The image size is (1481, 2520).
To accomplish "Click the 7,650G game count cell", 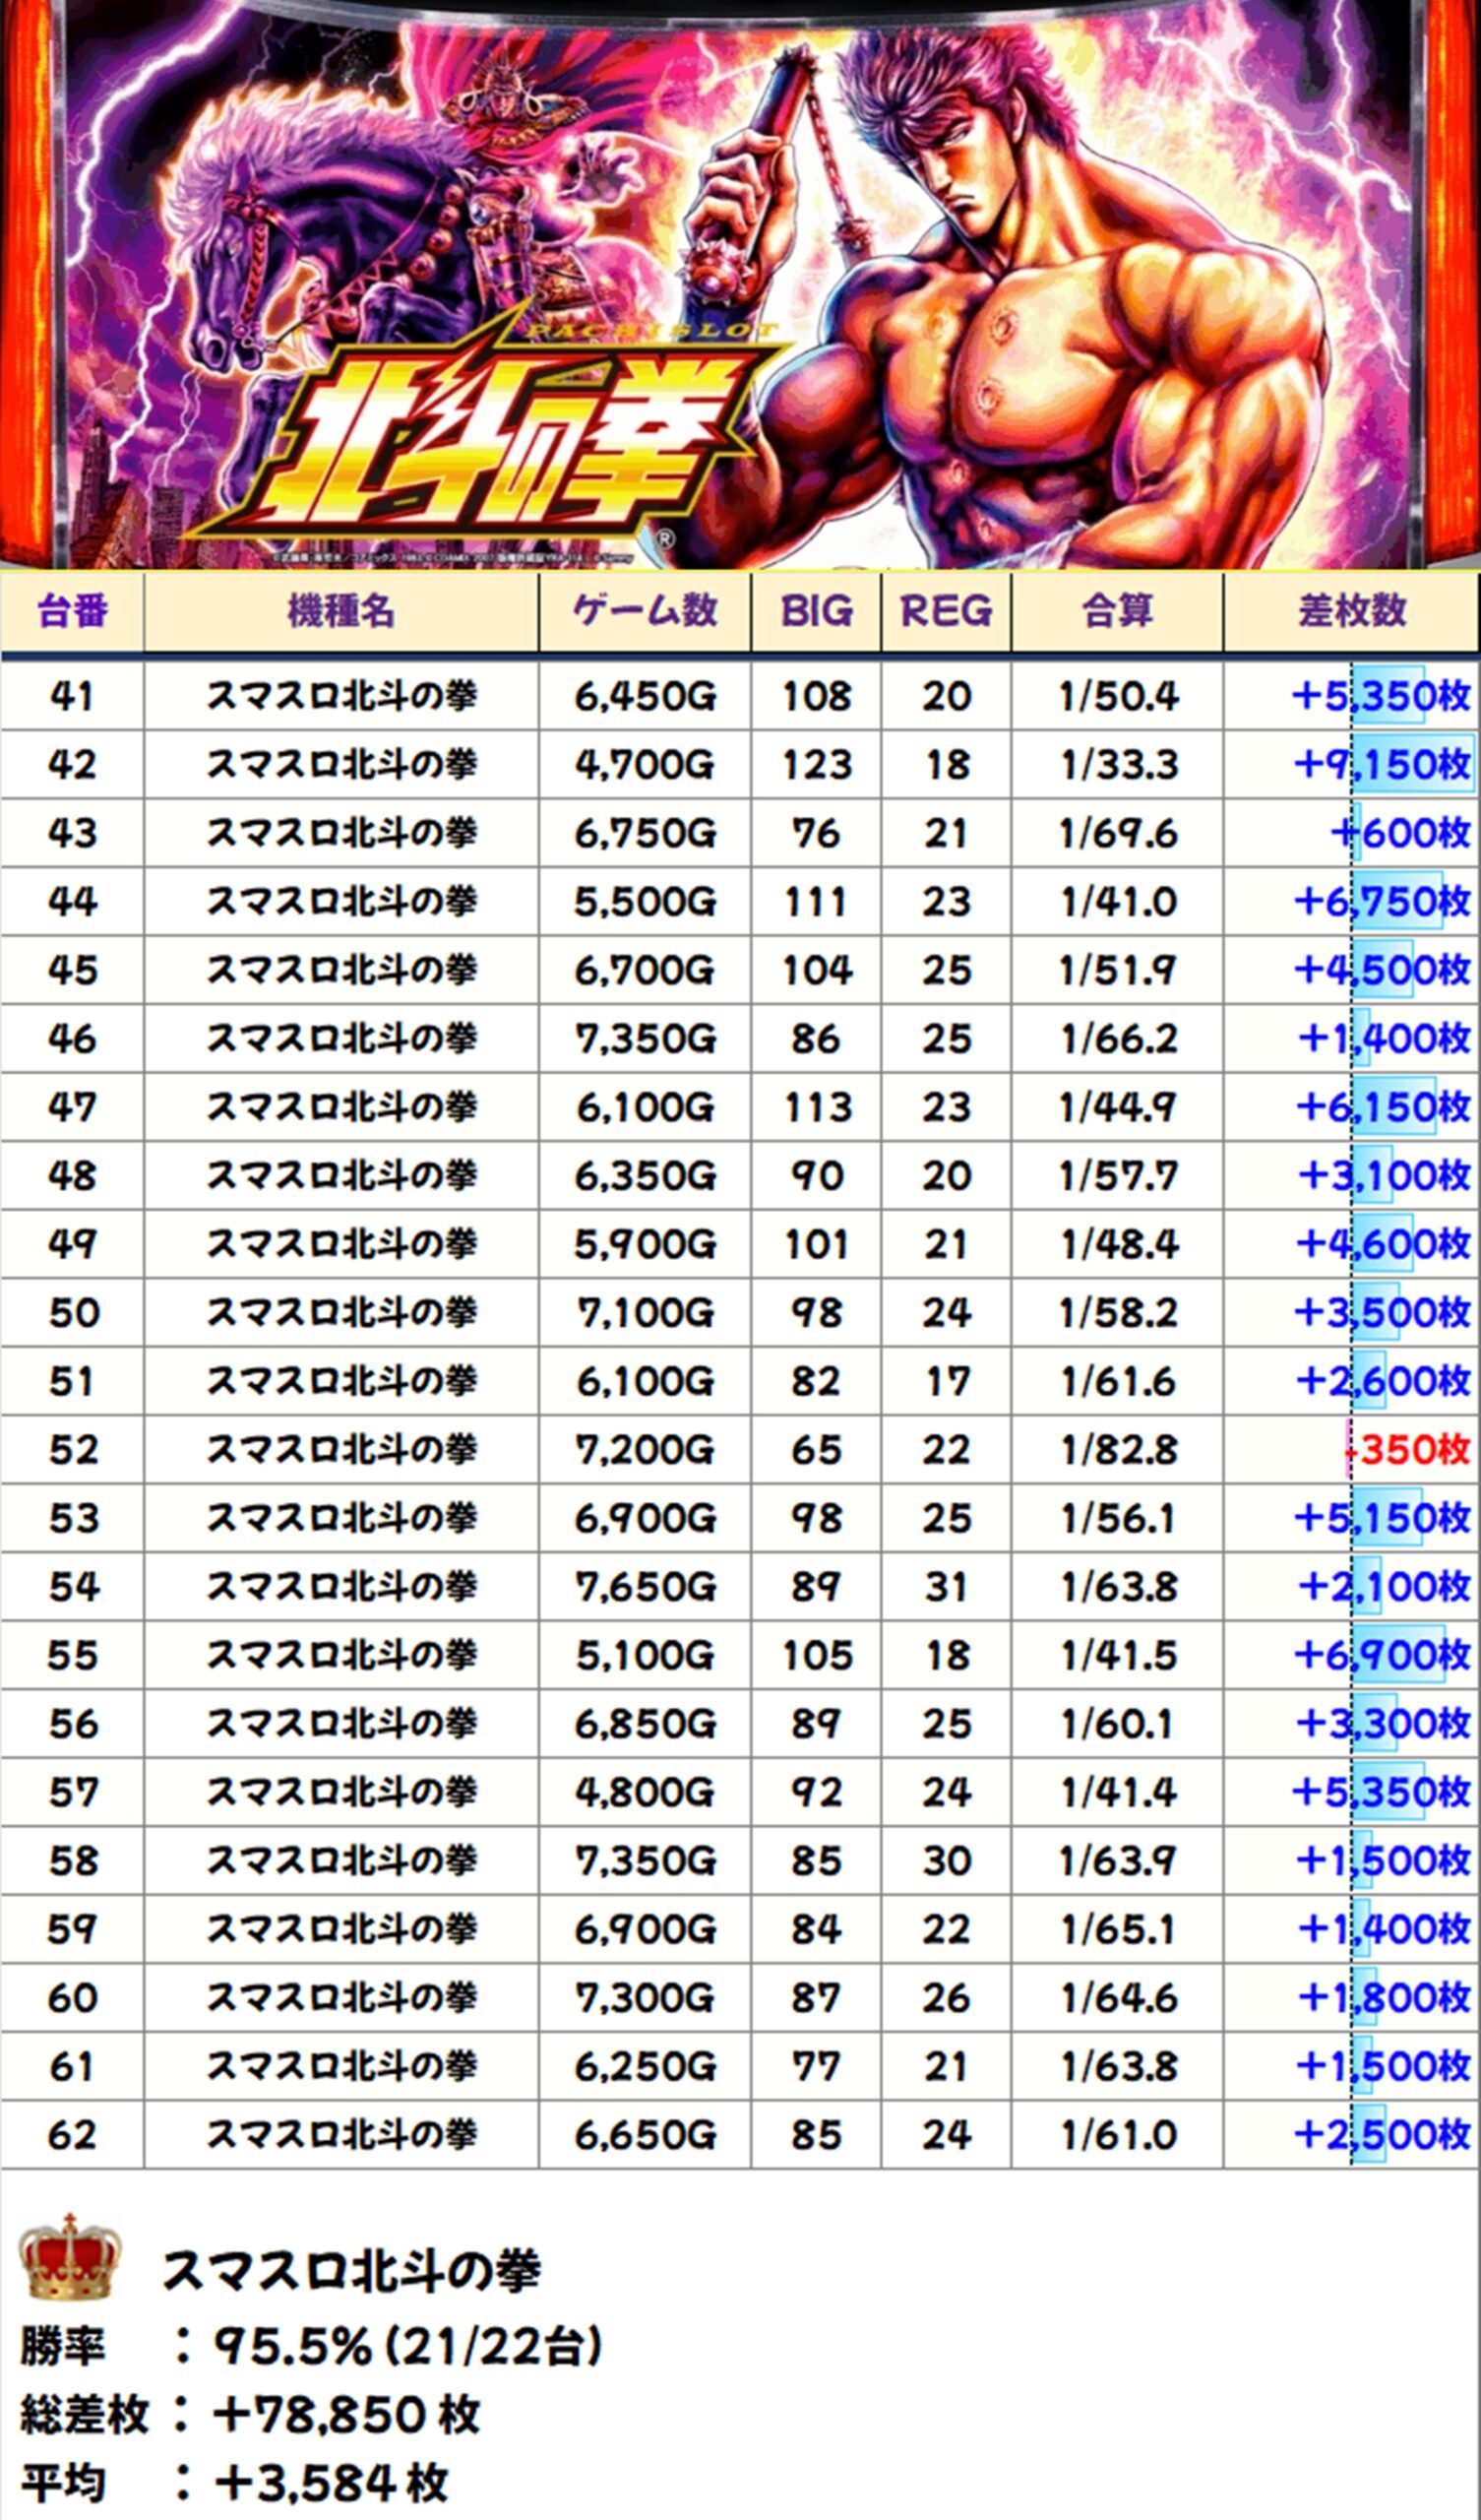I will 645,1587.
